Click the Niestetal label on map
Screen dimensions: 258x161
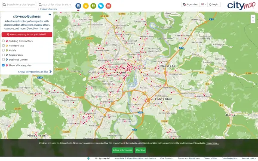coord(169,66)
